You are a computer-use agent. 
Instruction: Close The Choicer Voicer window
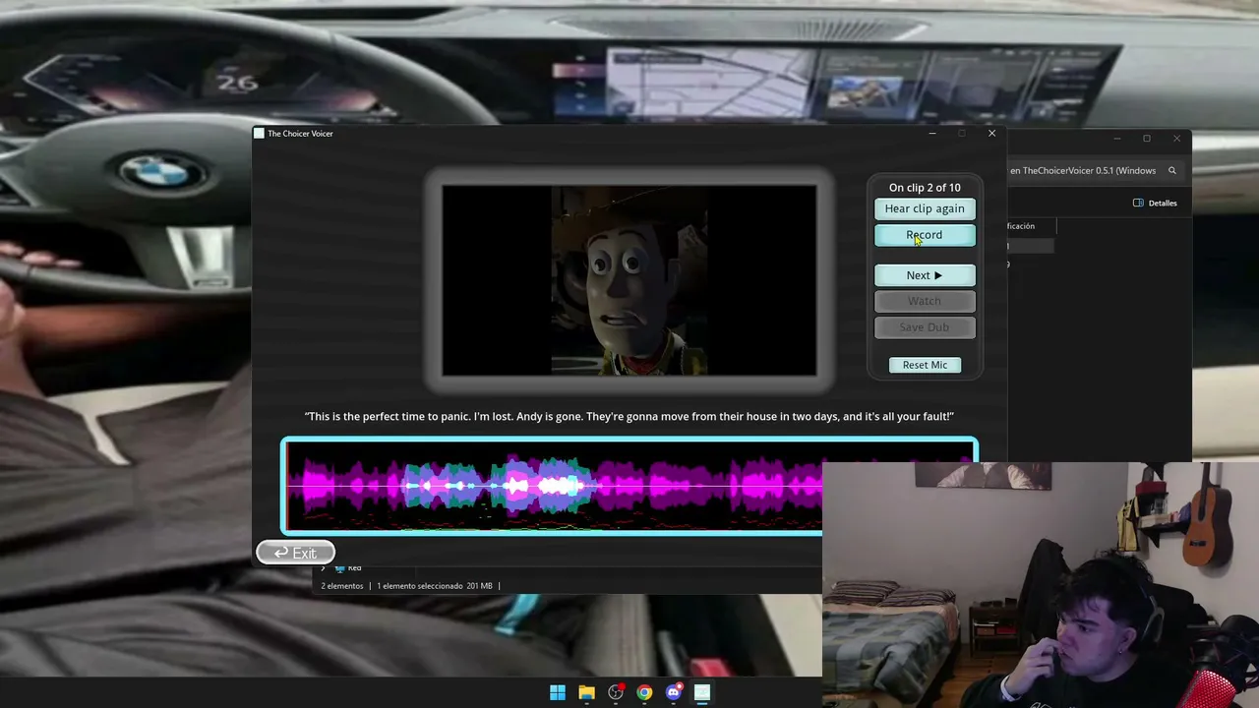991,134
